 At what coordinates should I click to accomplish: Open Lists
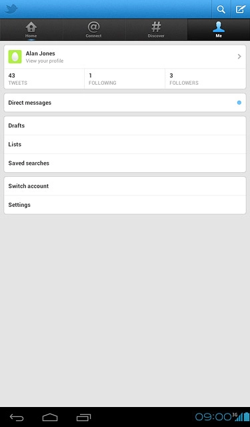click(125, 144)
